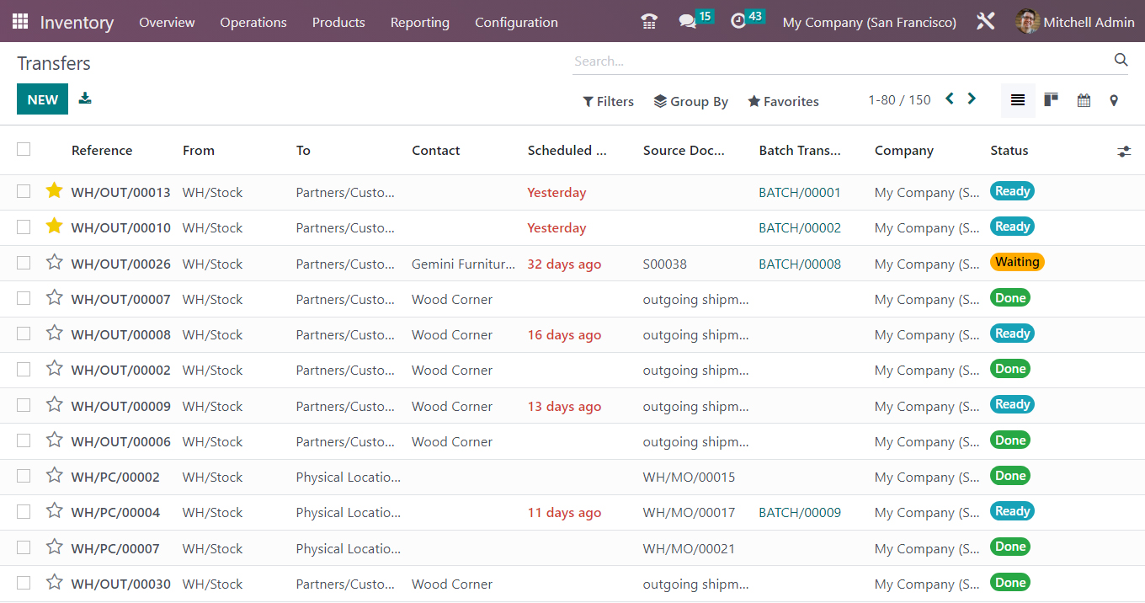The image size is (1145, 603).
Task: Click the developer tools wrench icon
Action: coord(985,21)
